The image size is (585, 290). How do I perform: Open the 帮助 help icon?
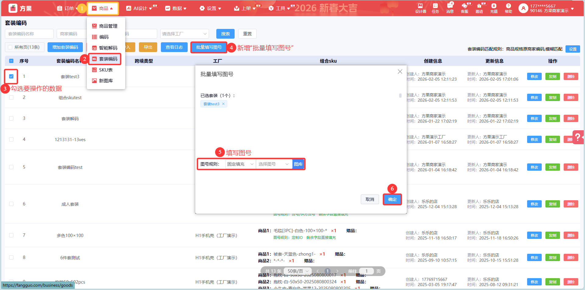(508, 8)
